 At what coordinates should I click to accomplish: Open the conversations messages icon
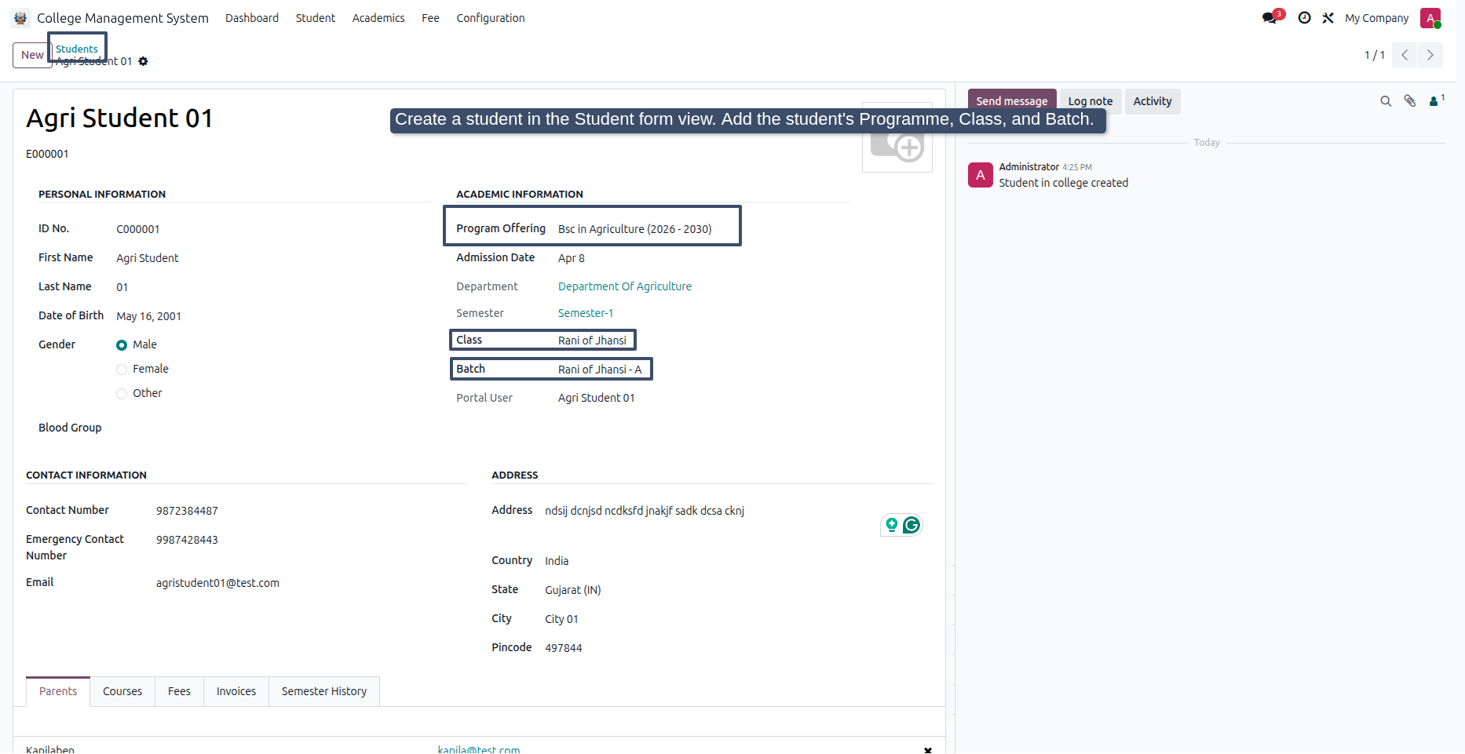(1271, 17)
